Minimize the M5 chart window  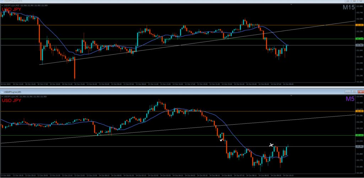(347, 92)
